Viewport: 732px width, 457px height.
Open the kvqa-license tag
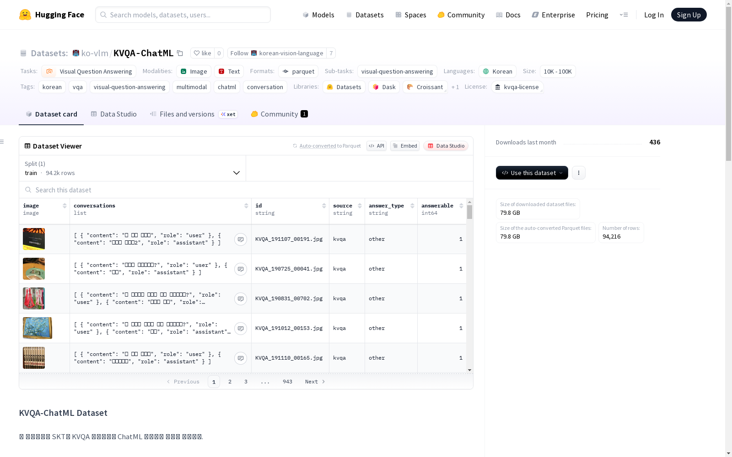(x=517, y=87)
